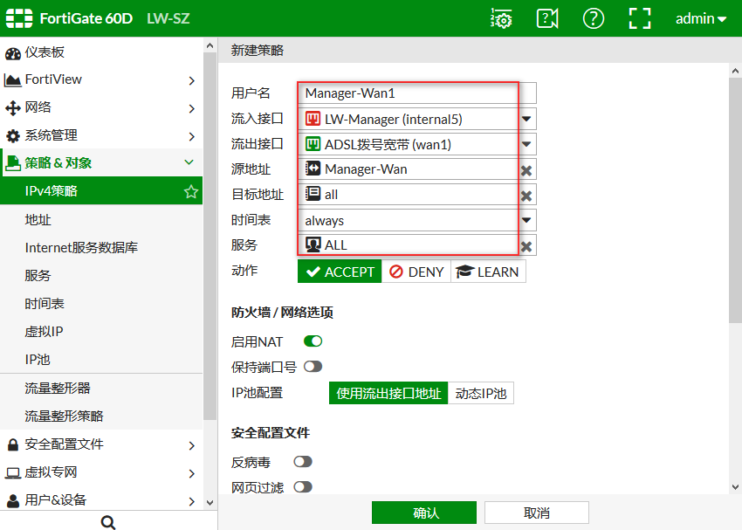
Task: Expand the 系统管理 menu
Action: click(192, 137)
